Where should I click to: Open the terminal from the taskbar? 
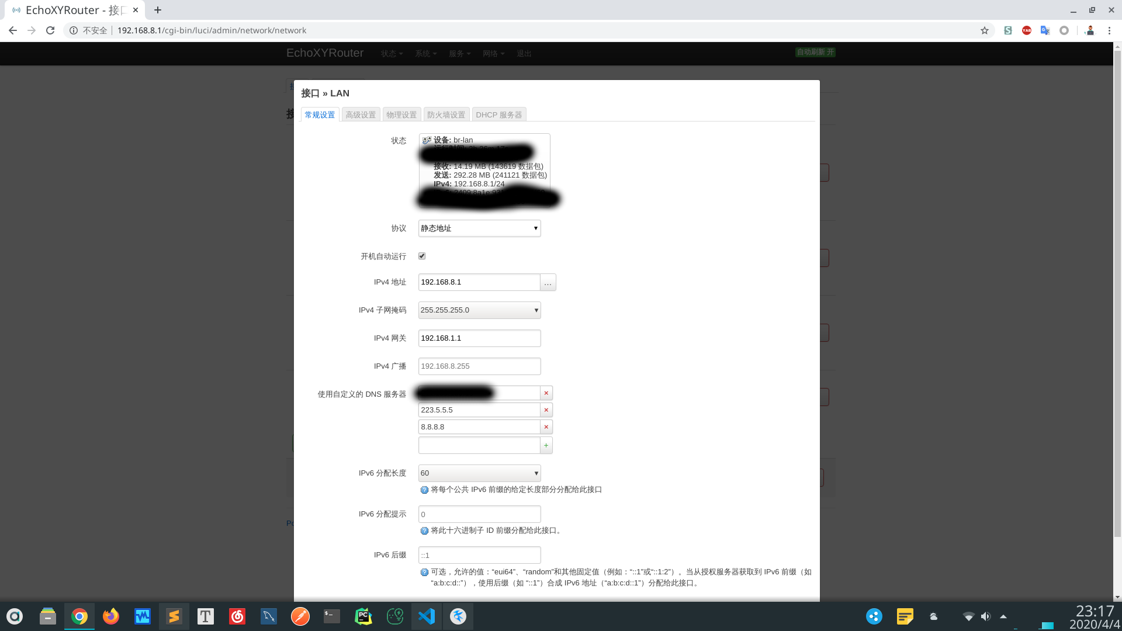[x=332, y=616]
